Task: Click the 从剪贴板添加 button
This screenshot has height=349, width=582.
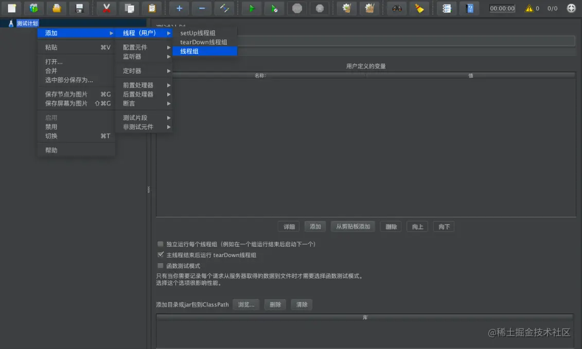Action: point(353,227)
